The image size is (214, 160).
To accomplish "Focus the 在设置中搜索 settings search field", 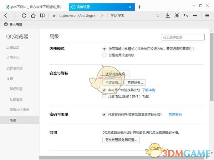I will [x=183, y=37].
